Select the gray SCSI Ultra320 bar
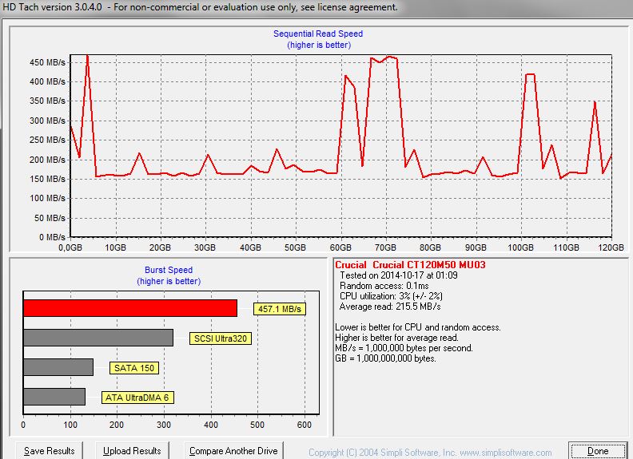Viewport: 633px width, 459px height. 98,338
